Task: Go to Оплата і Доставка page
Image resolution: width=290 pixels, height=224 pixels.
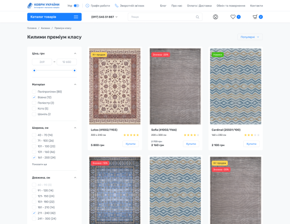Action: pos(199,6)
